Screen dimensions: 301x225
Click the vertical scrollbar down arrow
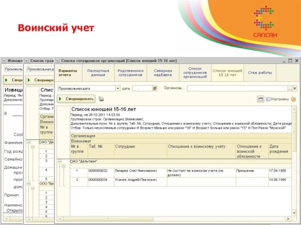tap(294, 213)
